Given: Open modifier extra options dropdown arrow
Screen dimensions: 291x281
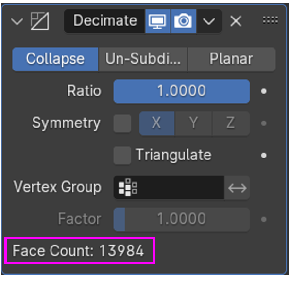Looking at the screenshot, I should pyautogui.click(x=209, y=21).
